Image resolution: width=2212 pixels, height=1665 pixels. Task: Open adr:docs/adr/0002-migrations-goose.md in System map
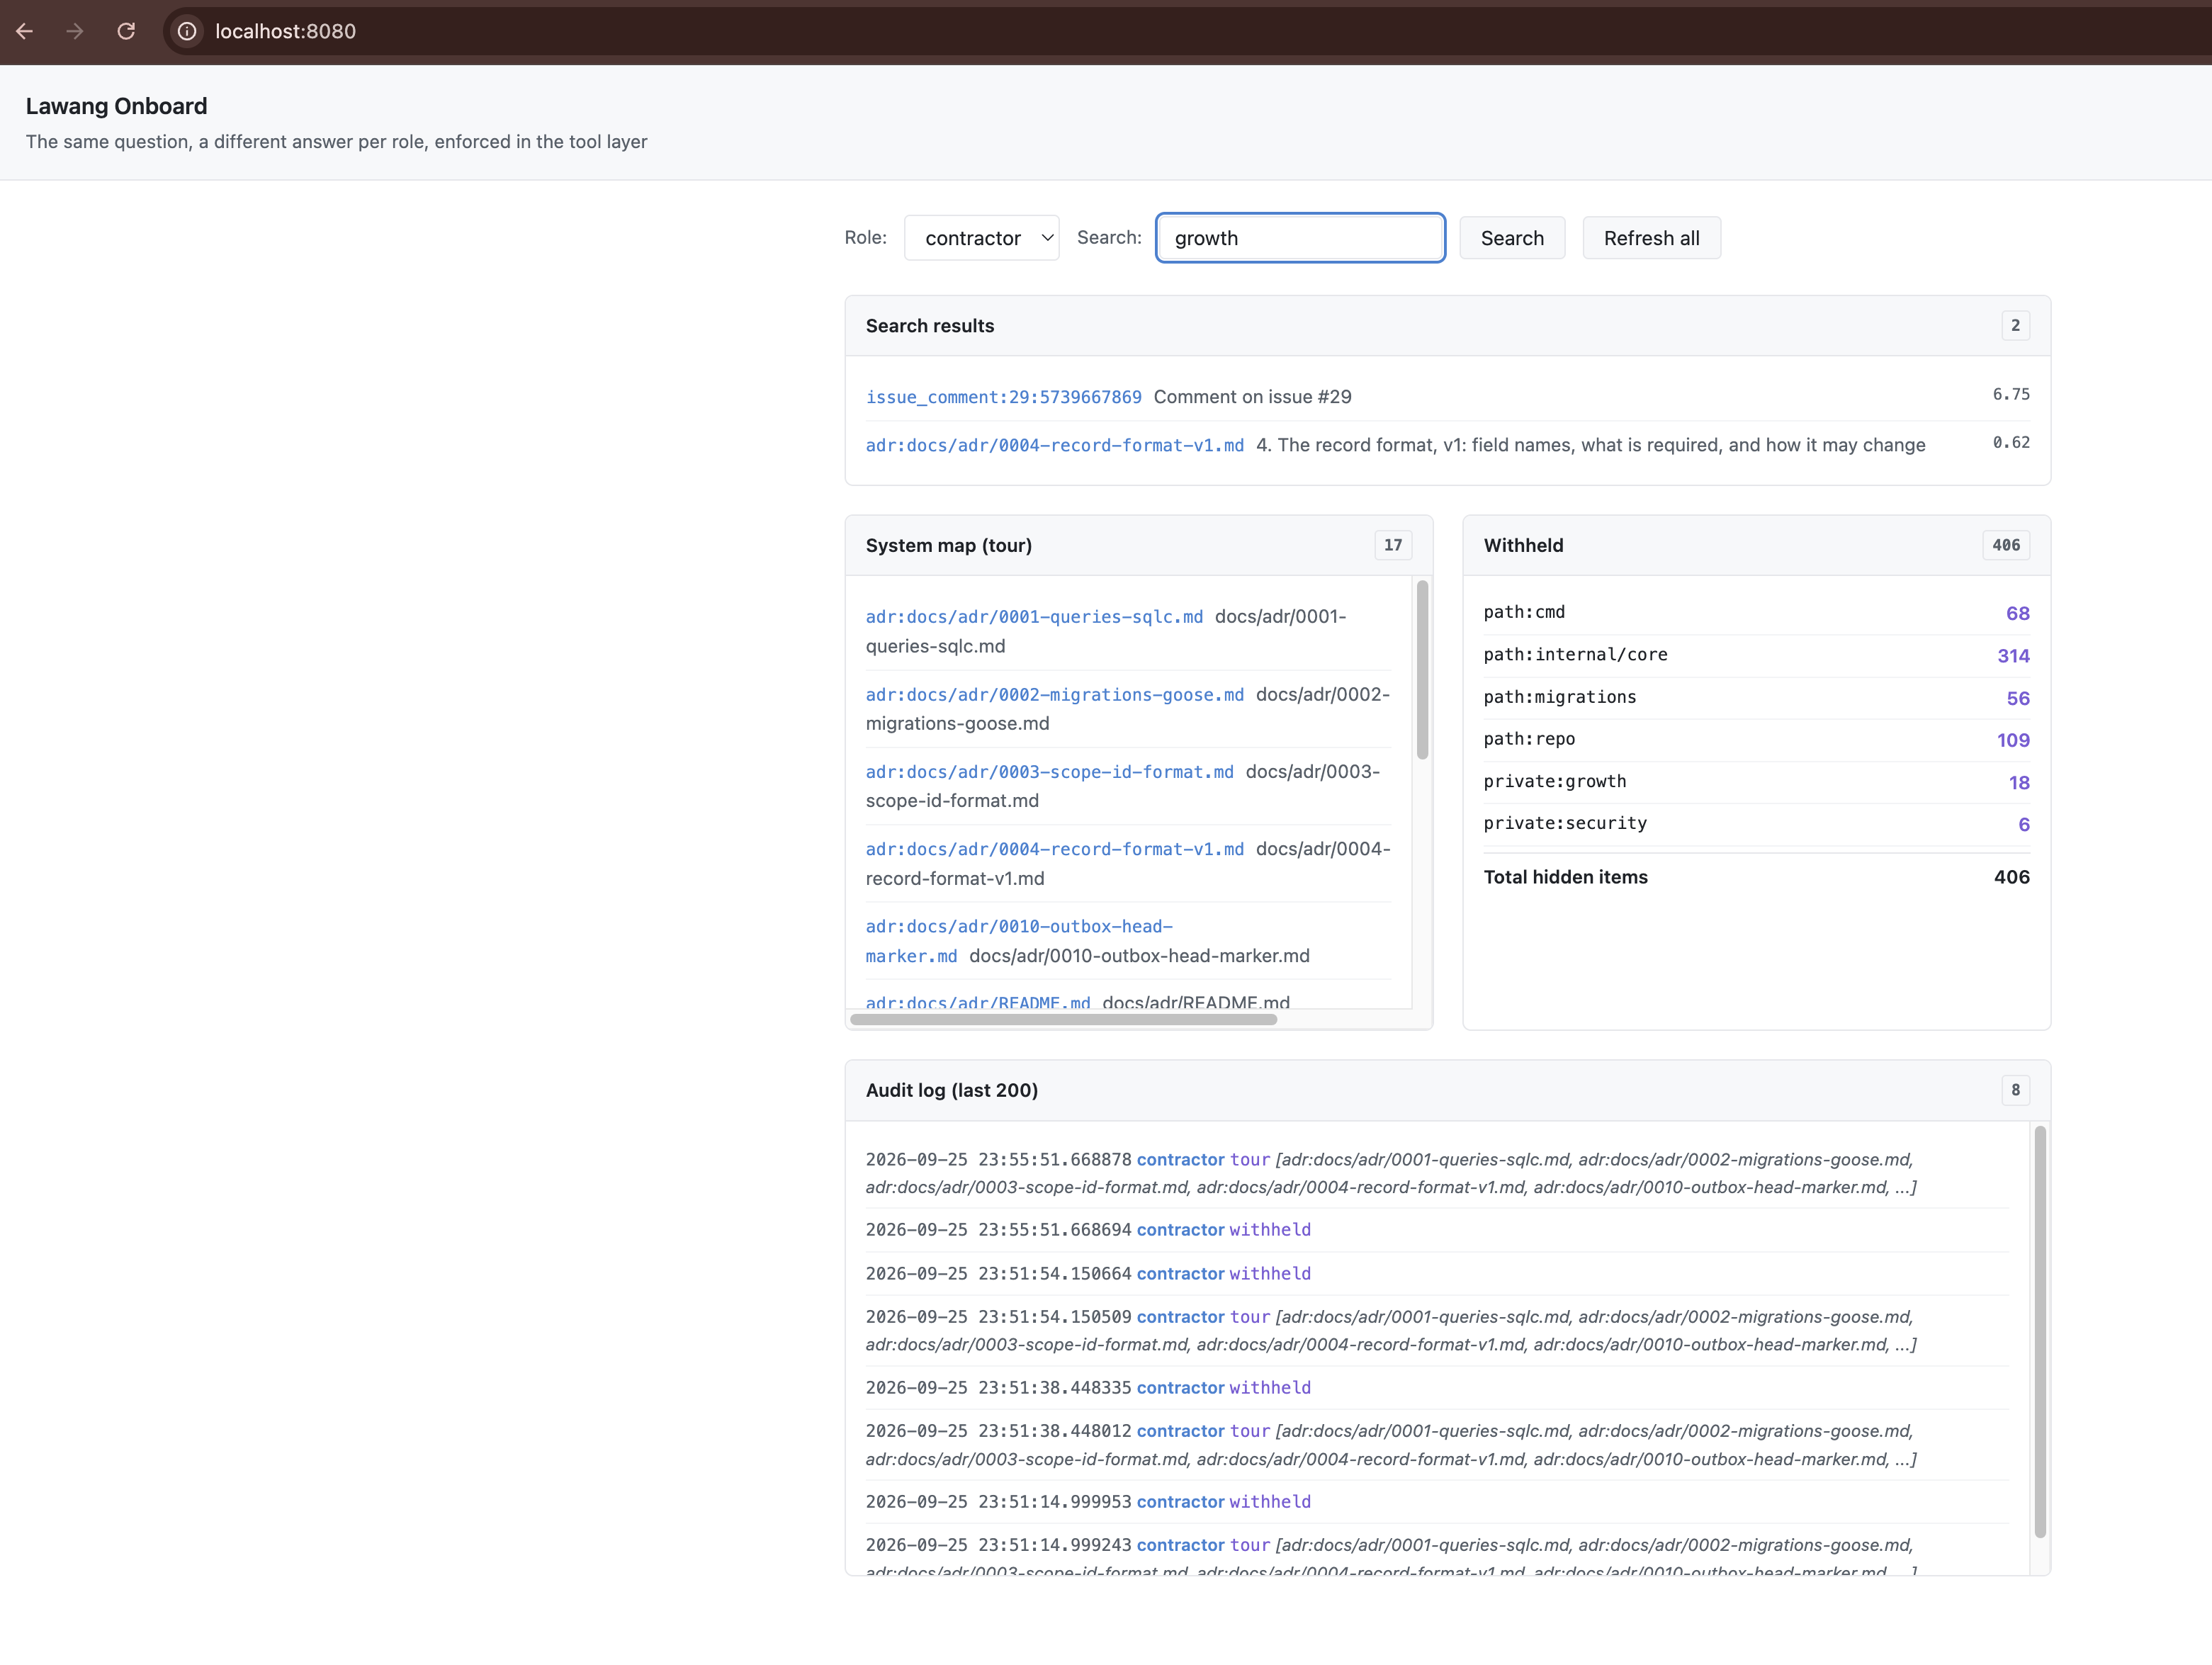[1054, 694]
